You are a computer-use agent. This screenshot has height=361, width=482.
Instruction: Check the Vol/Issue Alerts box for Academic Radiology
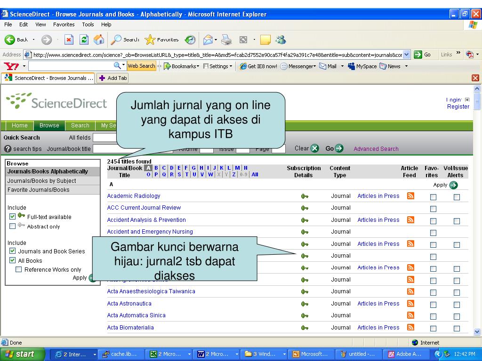tap(457, 197)
